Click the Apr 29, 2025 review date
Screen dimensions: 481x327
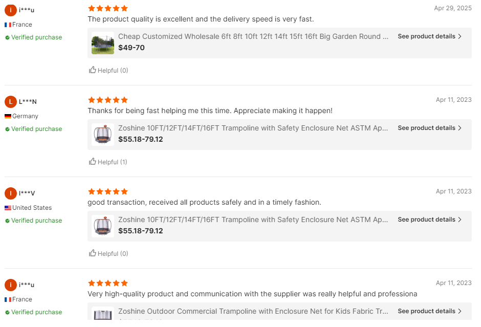[x=453, y=8]
